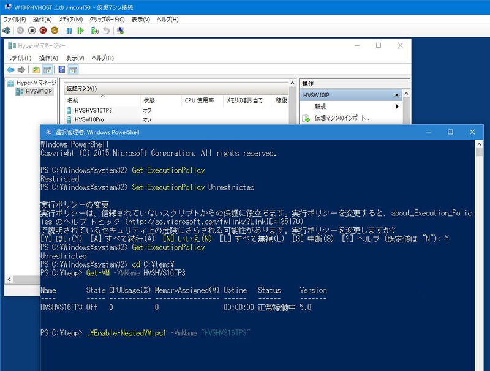Sort by 名前 column header
490x371 pixels.
(x=103, y=100)
